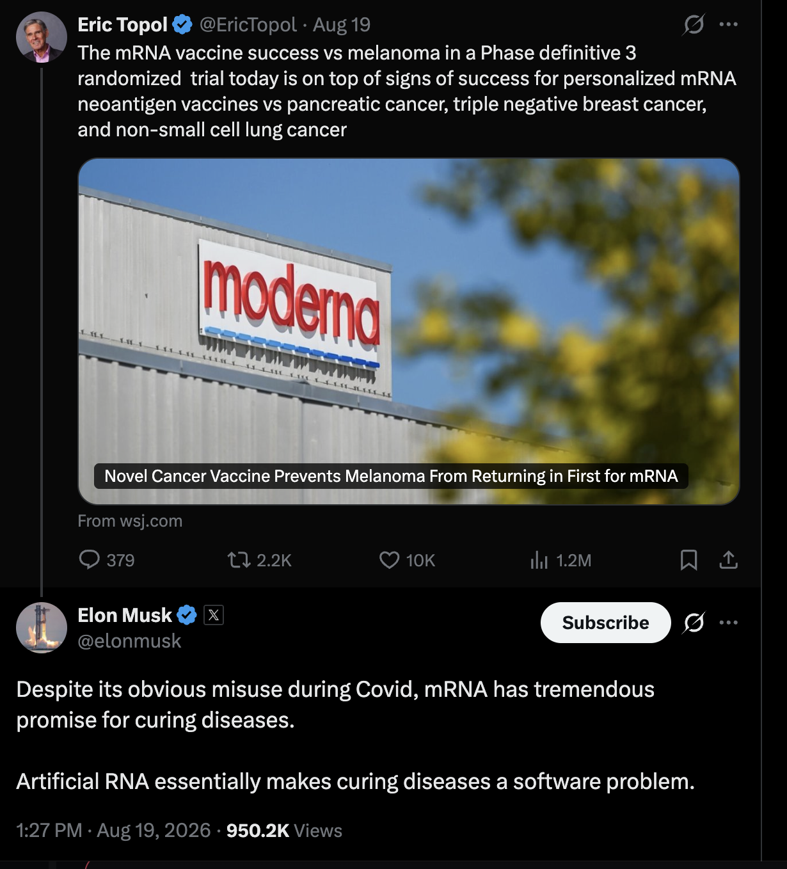Click the Grok icon beside Subscribe button
This screenshot has width=787, height=869.
pos(694,623)
